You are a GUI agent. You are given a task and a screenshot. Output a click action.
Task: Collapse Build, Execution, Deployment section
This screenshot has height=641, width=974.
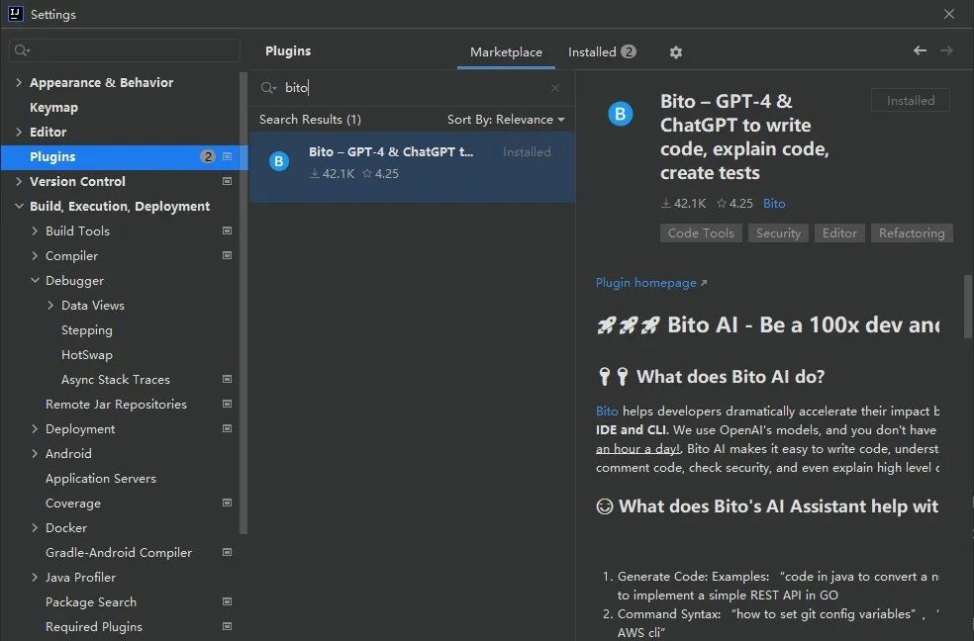click(19, 206)
